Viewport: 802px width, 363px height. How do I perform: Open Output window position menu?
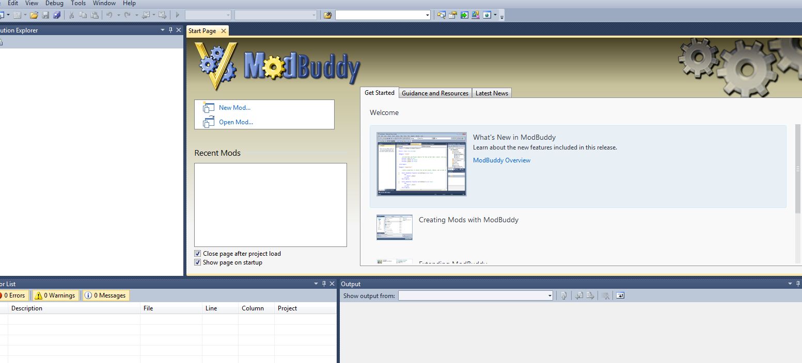pyautogui.click(x=790, y=284)
